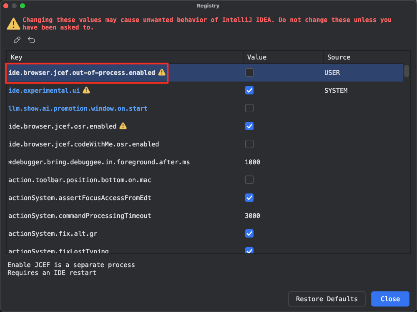Click the Revert to default arrow icon
This screenshot has height=312, width=417.
(32, 40)
